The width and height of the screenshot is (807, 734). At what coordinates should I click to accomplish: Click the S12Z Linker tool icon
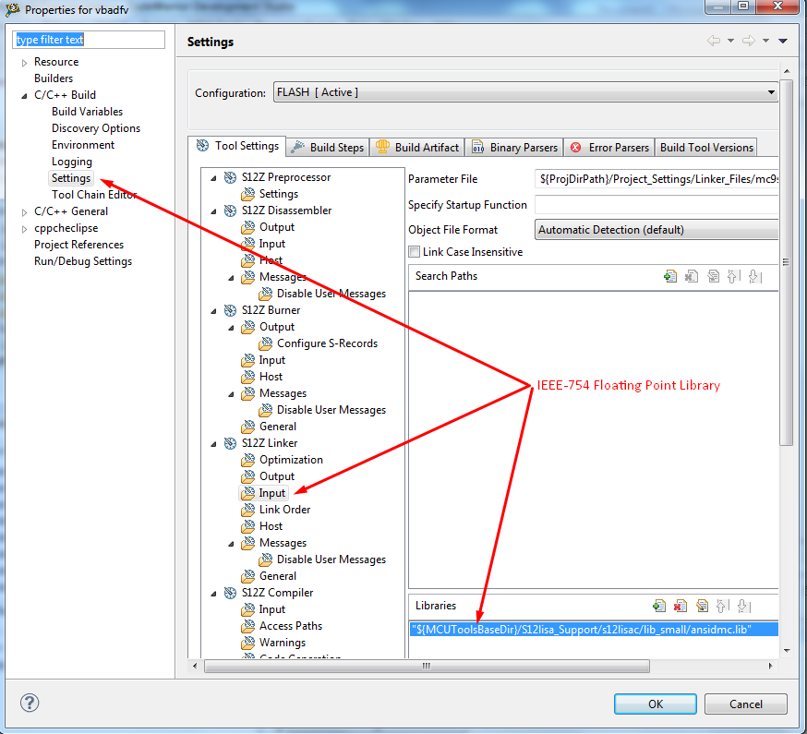(x=230, y=443)
